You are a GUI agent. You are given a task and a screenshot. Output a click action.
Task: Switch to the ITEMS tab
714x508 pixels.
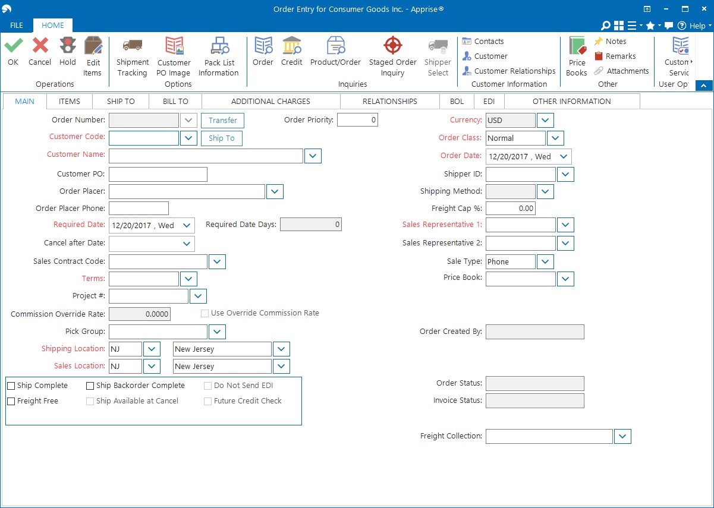(70, 102)
